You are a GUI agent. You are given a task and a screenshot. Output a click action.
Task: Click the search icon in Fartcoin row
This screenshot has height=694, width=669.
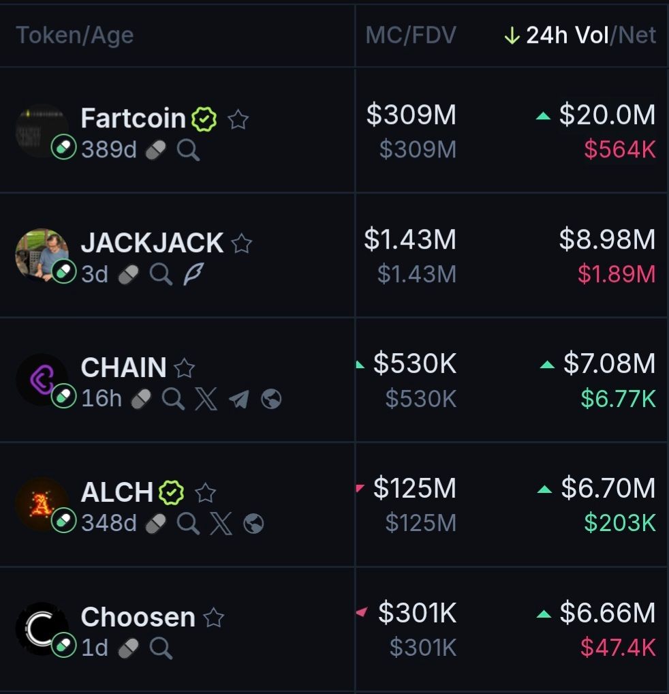point(188,150)
